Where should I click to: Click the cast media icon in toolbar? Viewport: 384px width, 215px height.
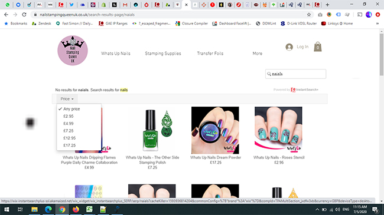point(360,15)
